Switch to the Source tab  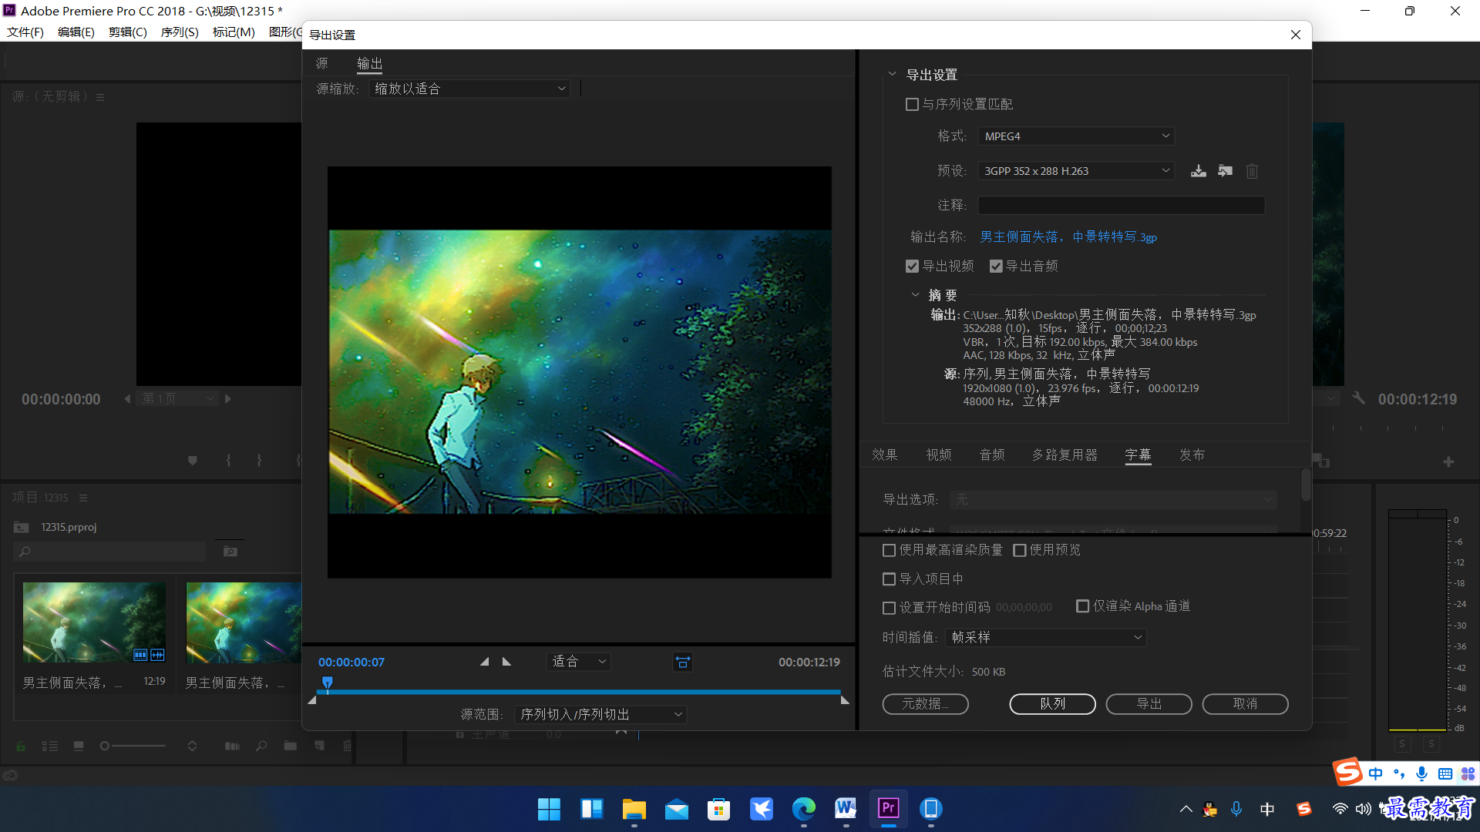tap(322, 63)
